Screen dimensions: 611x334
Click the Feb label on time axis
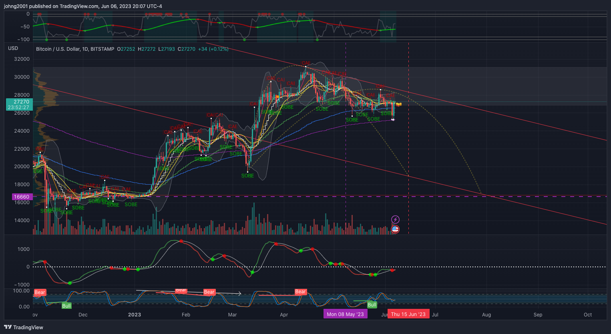(186, 315)
